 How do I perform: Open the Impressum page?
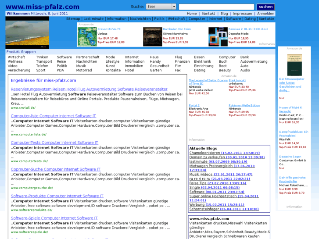242,14
